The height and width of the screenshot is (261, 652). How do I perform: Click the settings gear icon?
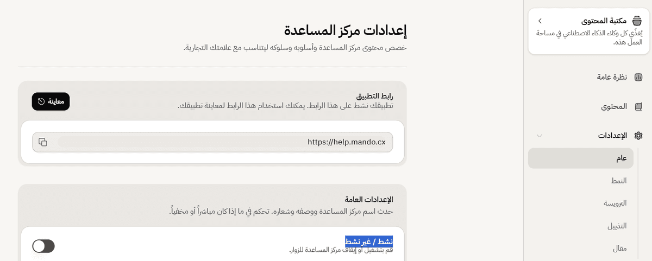click(638, 136)
